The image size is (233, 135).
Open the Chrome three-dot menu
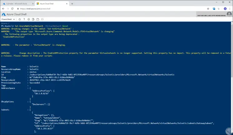229,8
